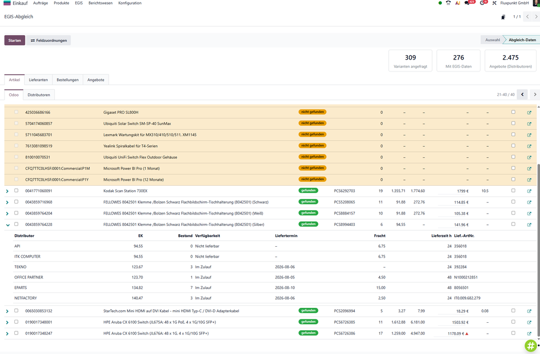Tick the left checkbox for FELLOWES (Weiß) row
Screen dimensions: 540x354
pos(16,213)
